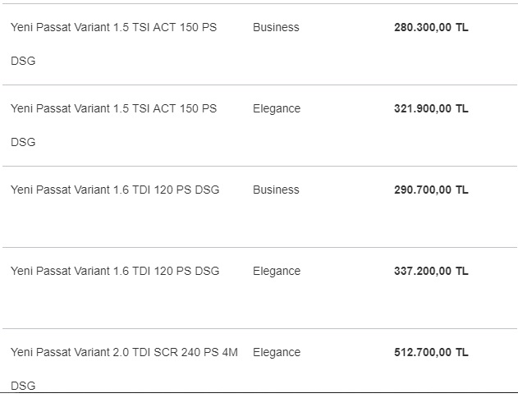The width and height of the screenshot is (518, 398).
Task: Click Elegance trim for 2.0 TDI SCR
Action: coord(277,352)
